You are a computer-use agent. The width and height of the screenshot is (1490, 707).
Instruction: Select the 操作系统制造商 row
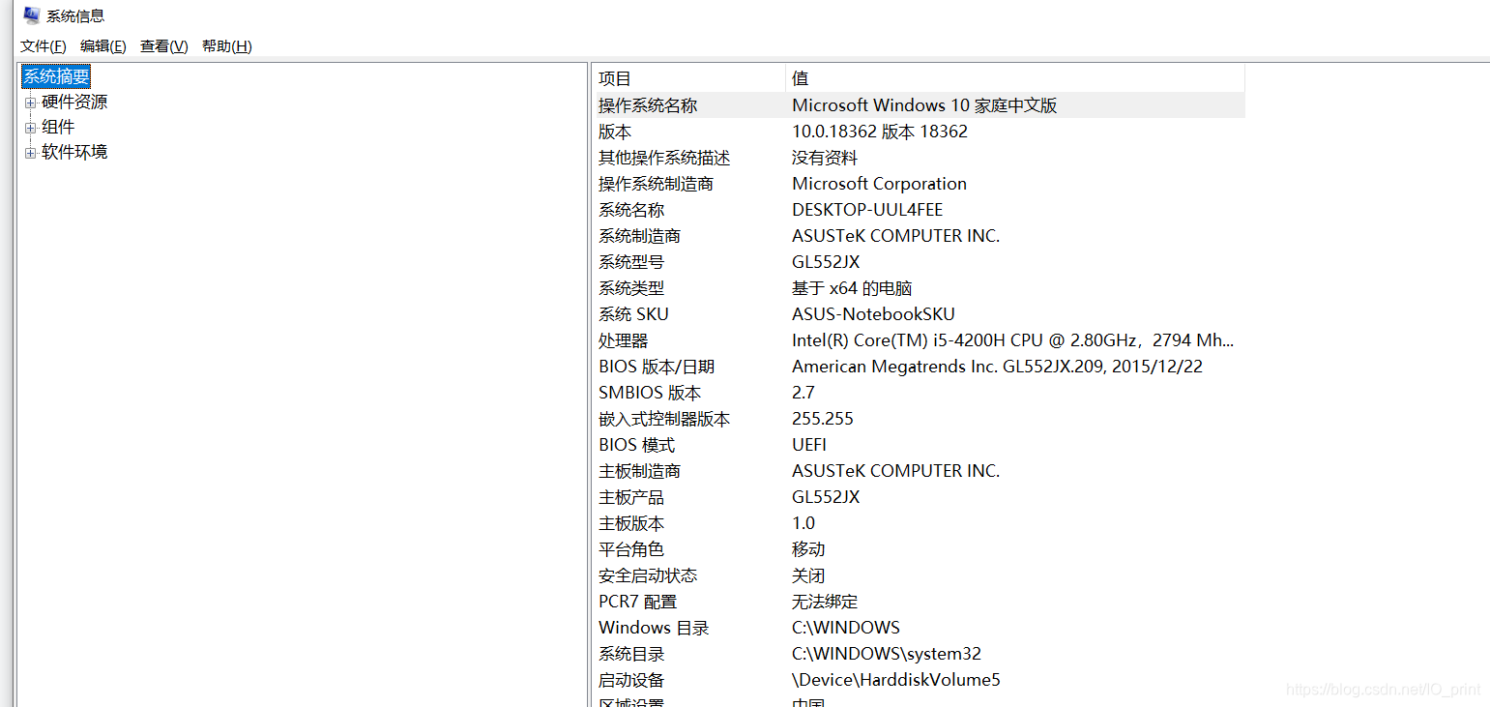tap(919, 184)
